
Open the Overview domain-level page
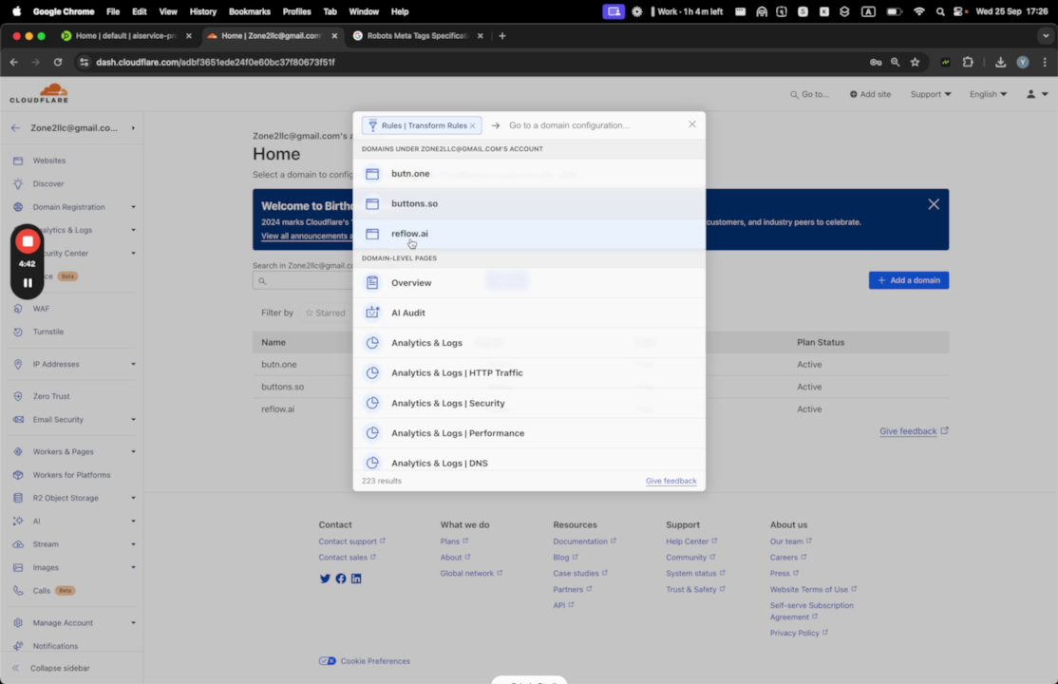coord(529,283)
